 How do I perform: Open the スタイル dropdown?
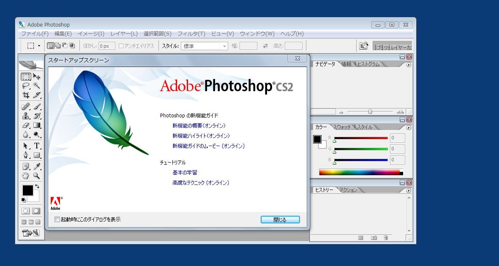coord(205,46)
